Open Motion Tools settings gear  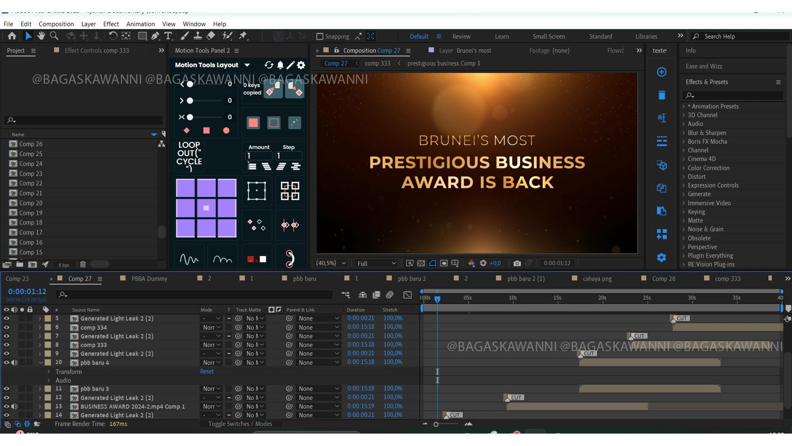(301, 65)
